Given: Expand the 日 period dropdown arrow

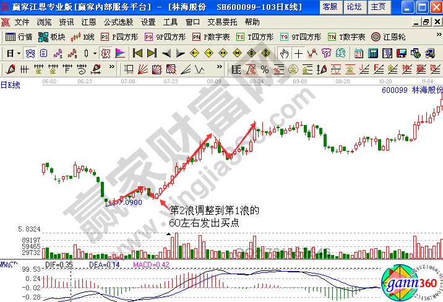Looking at the screenshot, I should 19,53.
